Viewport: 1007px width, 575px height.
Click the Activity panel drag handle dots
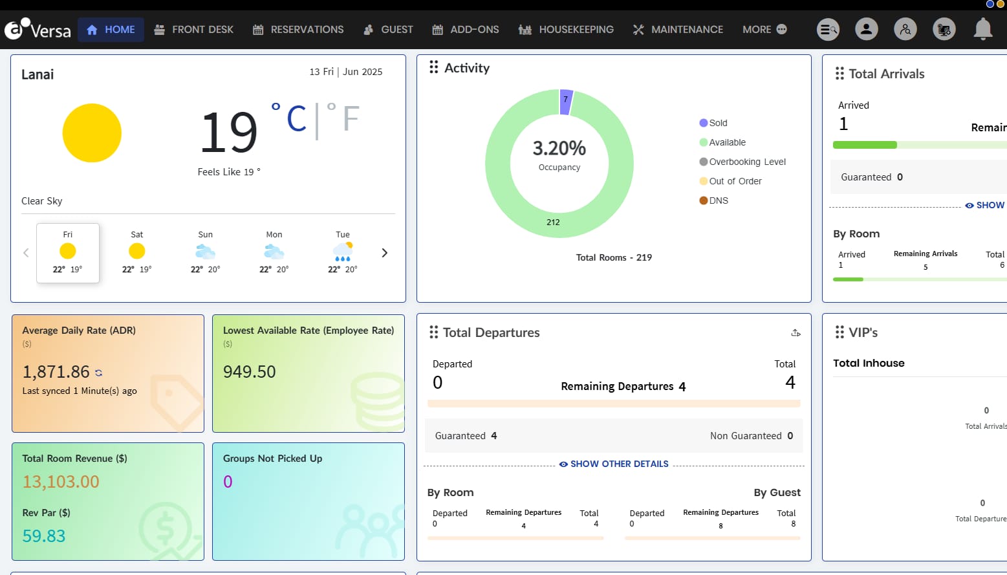tap(433, 67)
